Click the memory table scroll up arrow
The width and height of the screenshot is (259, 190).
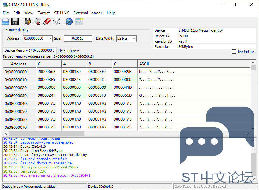coord(253,62)
